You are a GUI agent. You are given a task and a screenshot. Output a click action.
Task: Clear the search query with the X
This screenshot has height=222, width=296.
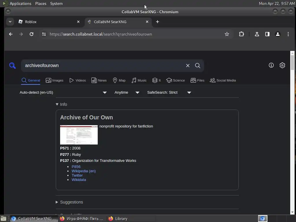(x=187, y=66)
